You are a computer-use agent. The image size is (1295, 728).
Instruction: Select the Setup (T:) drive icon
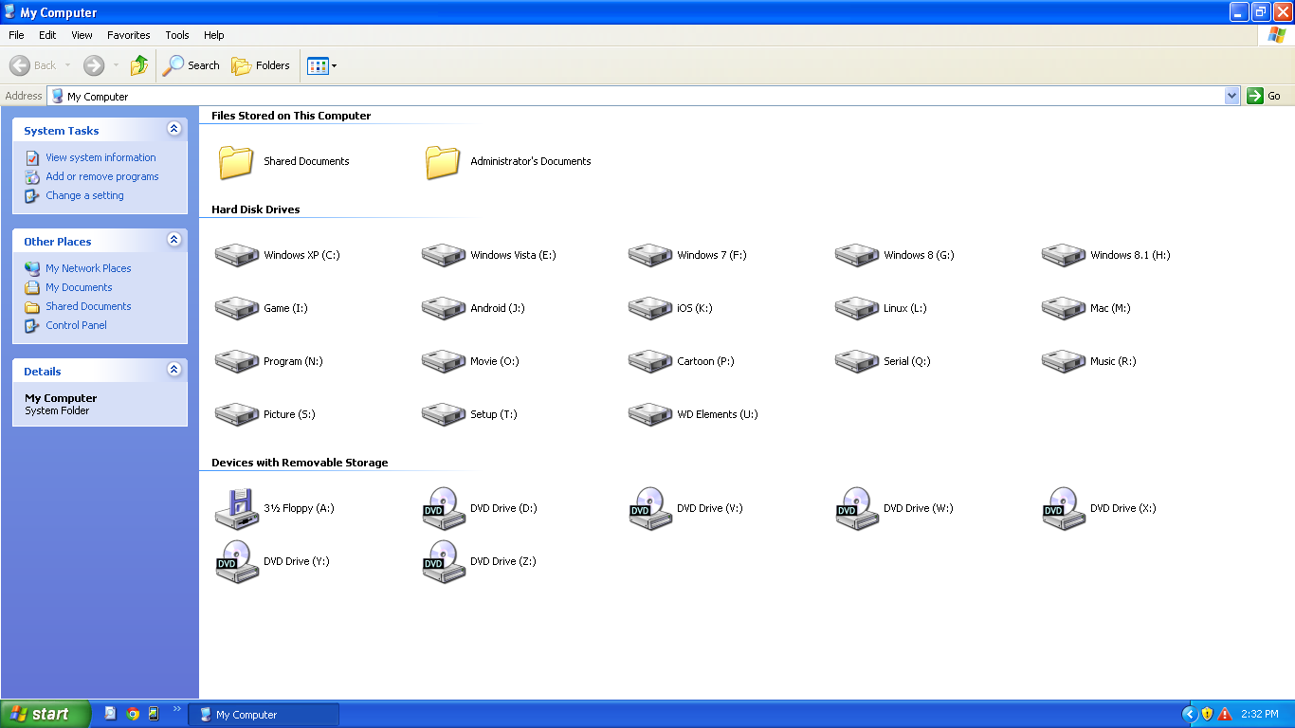click(444, 414)
